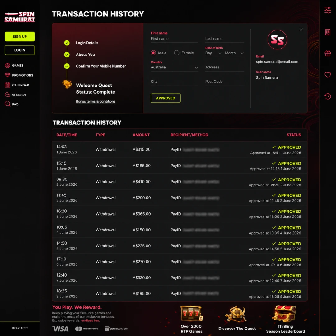Click the green APPROVED button

point(166,98)
